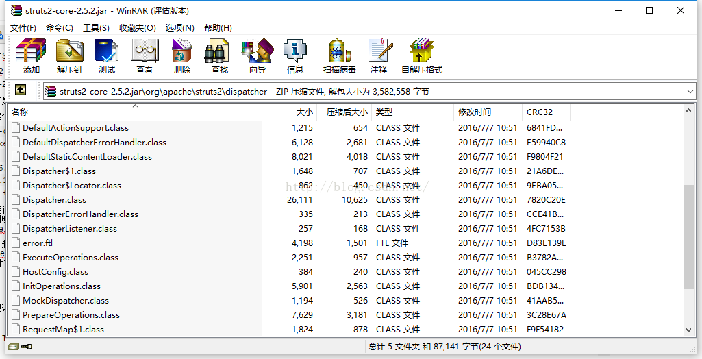
Task: Click the Delete (删除) toolbar icon
Action: click(181, 55)
